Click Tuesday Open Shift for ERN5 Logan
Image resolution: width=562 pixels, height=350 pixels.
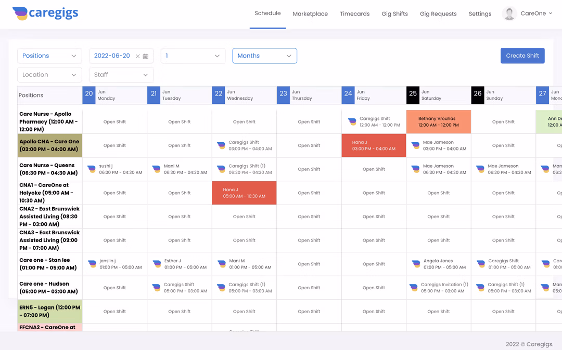coord(179,312)
